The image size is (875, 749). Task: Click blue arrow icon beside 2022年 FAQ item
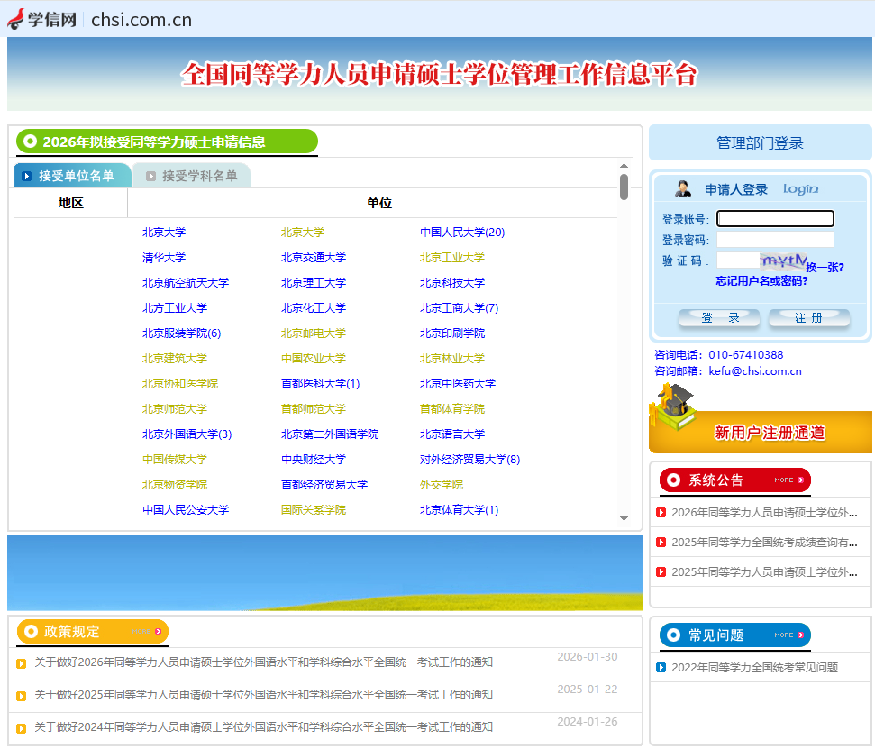661,667
